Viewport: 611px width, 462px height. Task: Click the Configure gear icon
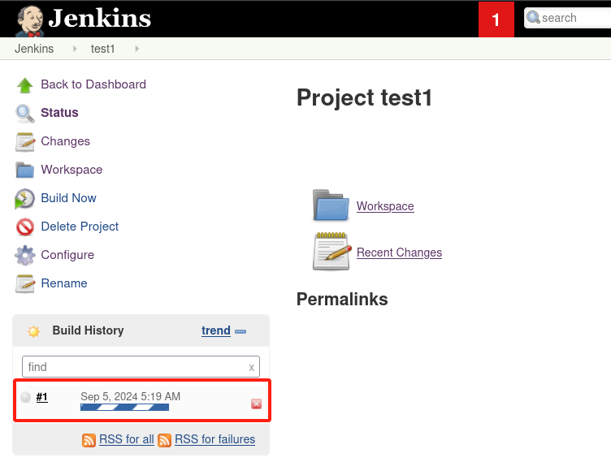pos(25,255)
